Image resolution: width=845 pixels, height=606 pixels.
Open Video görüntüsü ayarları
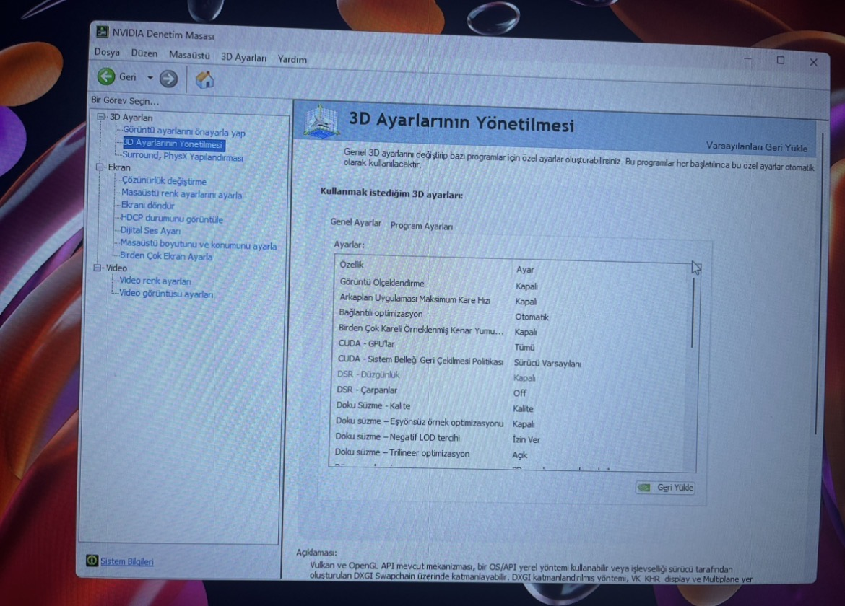[166, 294]
